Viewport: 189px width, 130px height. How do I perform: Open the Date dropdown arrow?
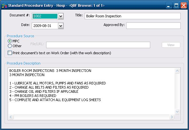[61, 26]
